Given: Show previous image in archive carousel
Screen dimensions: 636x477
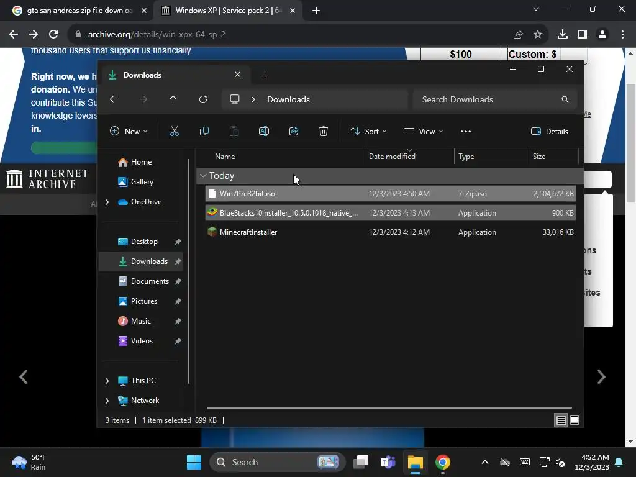Looking at the screenshot, I should click(24, 377).
